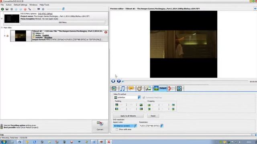Open the Aspect ratio 4:3 dropdown

(x=125, y=126)
